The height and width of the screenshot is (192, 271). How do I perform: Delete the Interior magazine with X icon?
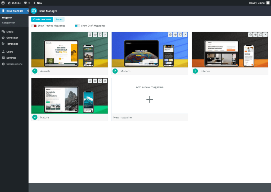[x=265, y=35]
